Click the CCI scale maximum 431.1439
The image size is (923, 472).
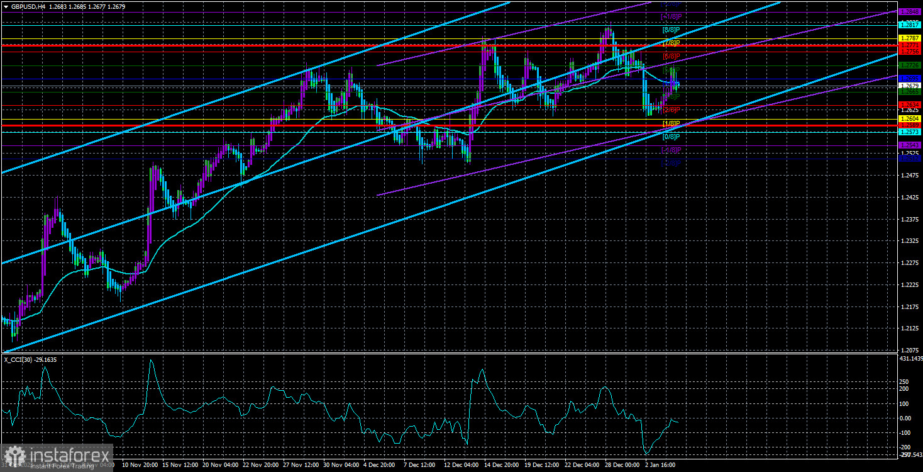click(x=910, y=358)
